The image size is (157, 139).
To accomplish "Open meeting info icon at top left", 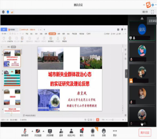I will pos(3,12).
